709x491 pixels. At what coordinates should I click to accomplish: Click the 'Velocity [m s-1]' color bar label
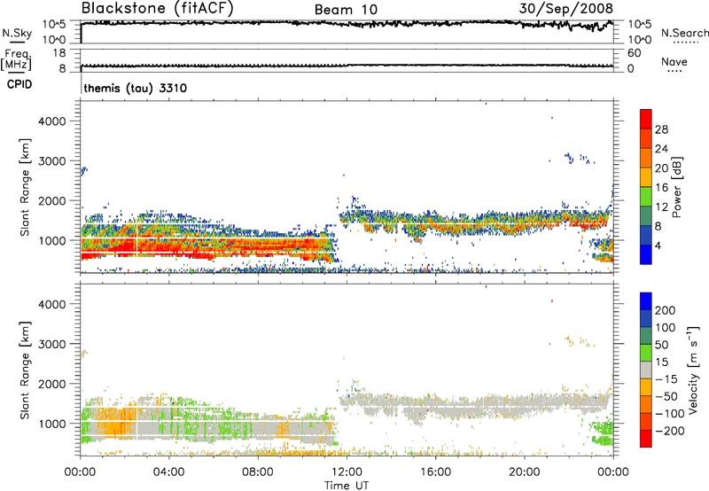pos(692,370)
